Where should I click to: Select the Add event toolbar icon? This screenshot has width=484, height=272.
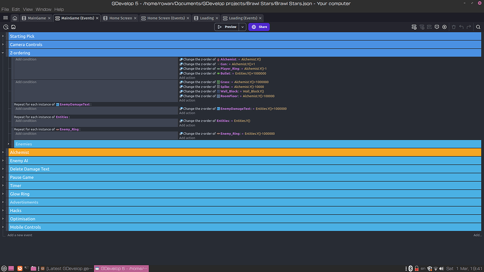(x=414, y=27)
